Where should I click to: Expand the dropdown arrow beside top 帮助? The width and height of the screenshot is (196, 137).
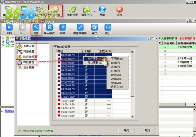coord(110,11)
